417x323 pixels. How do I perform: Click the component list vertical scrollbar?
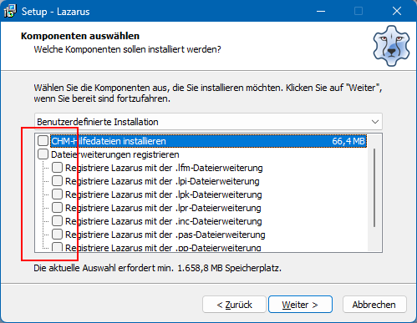click(374, 188)
